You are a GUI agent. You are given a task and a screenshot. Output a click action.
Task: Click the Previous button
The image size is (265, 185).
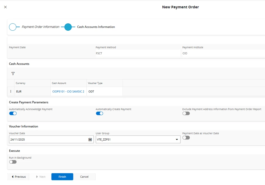click(18, 177)
